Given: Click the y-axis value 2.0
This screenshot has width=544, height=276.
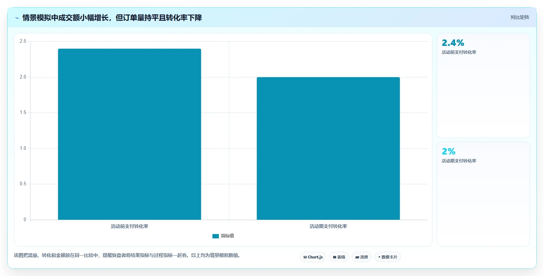Looking at the screenshot, I should point(23,77).
